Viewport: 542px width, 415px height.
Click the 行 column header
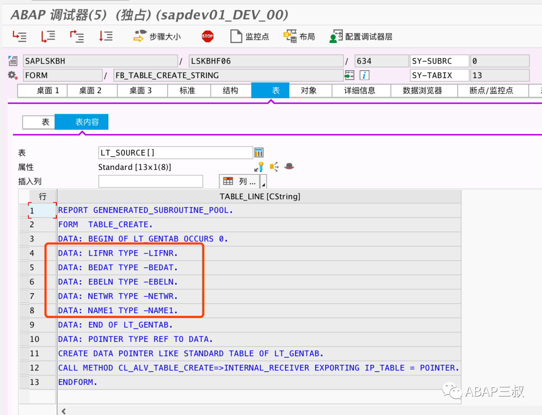[43, 196]
